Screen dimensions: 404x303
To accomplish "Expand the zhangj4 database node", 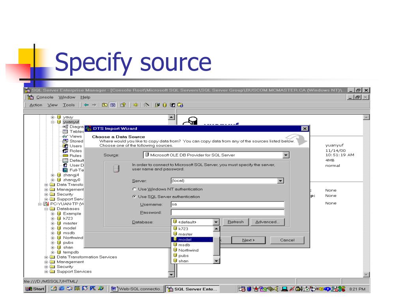I will 52,175.
